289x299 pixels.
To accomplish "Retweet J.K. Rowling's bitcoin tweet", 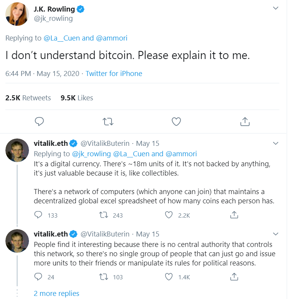I will click(x=108, y=122).
